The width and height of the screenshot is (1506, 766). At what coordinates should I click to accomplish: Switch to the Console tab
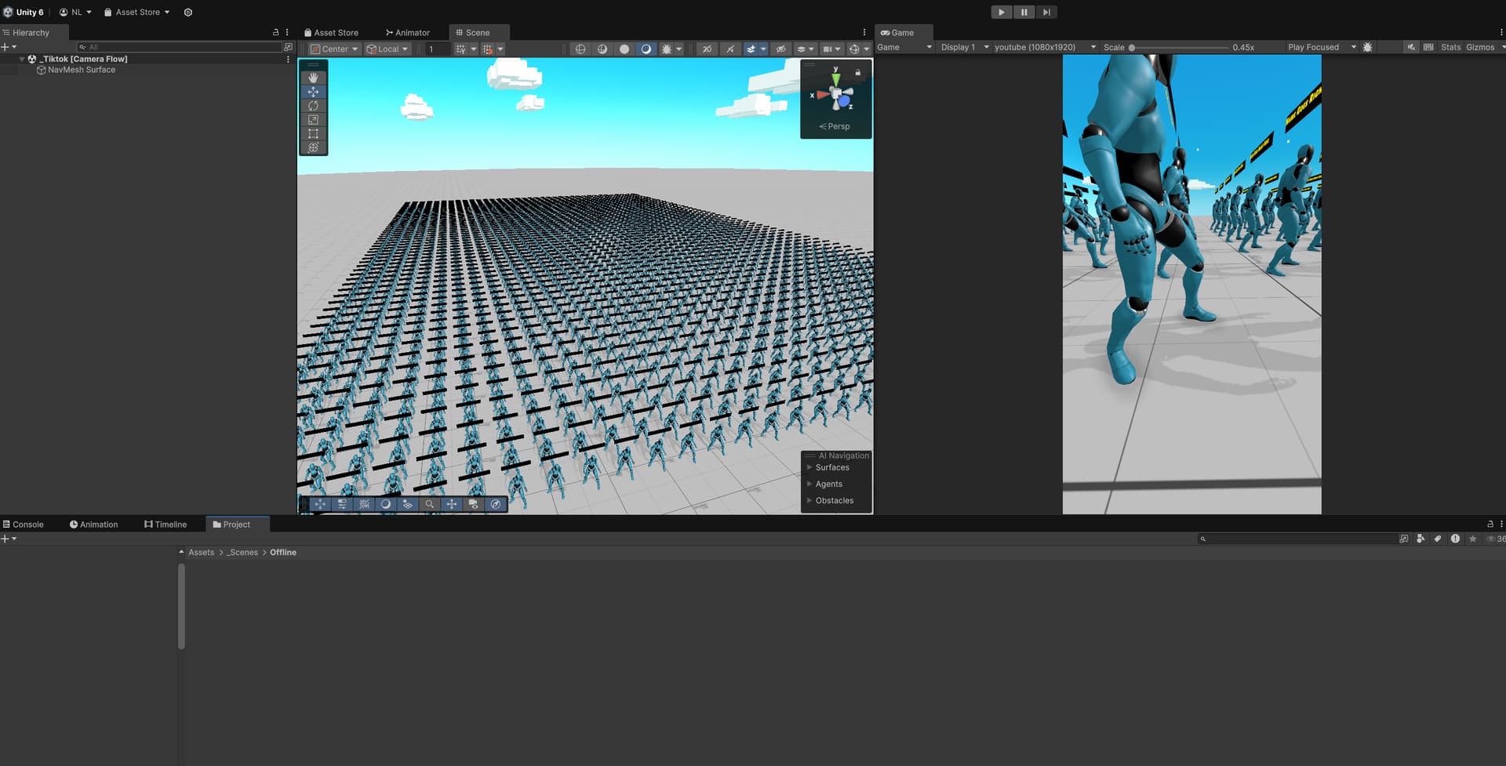pos(26,524)
